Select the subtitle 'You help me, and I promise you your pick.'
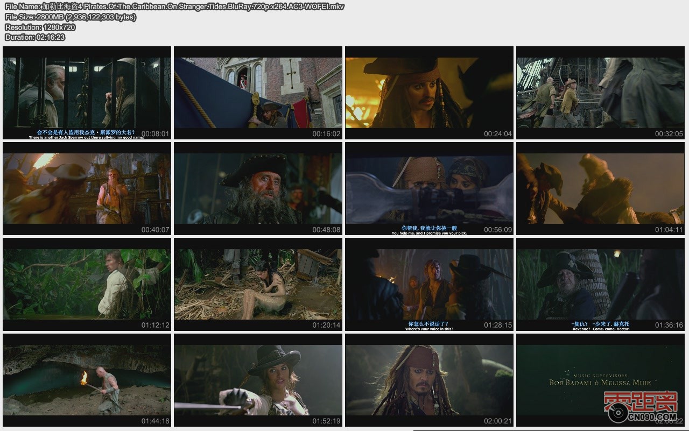The width and height of the screenshot is (689, 431). [429, 233]
